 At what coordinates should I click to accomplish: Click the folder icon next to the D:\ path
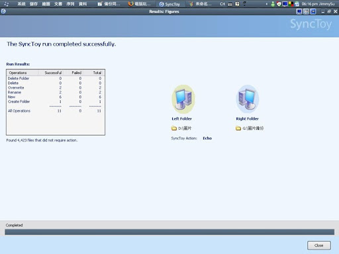[174, 128]
